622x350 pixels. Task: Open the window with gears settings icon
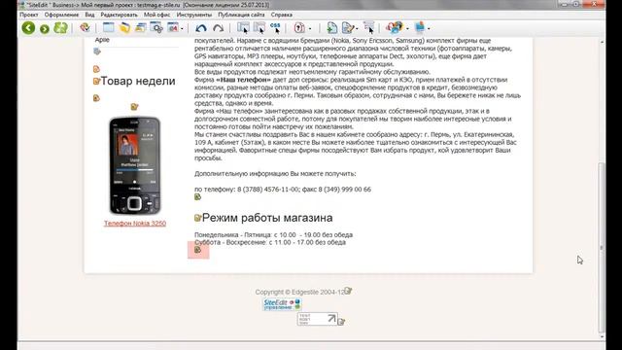point(156,28)
